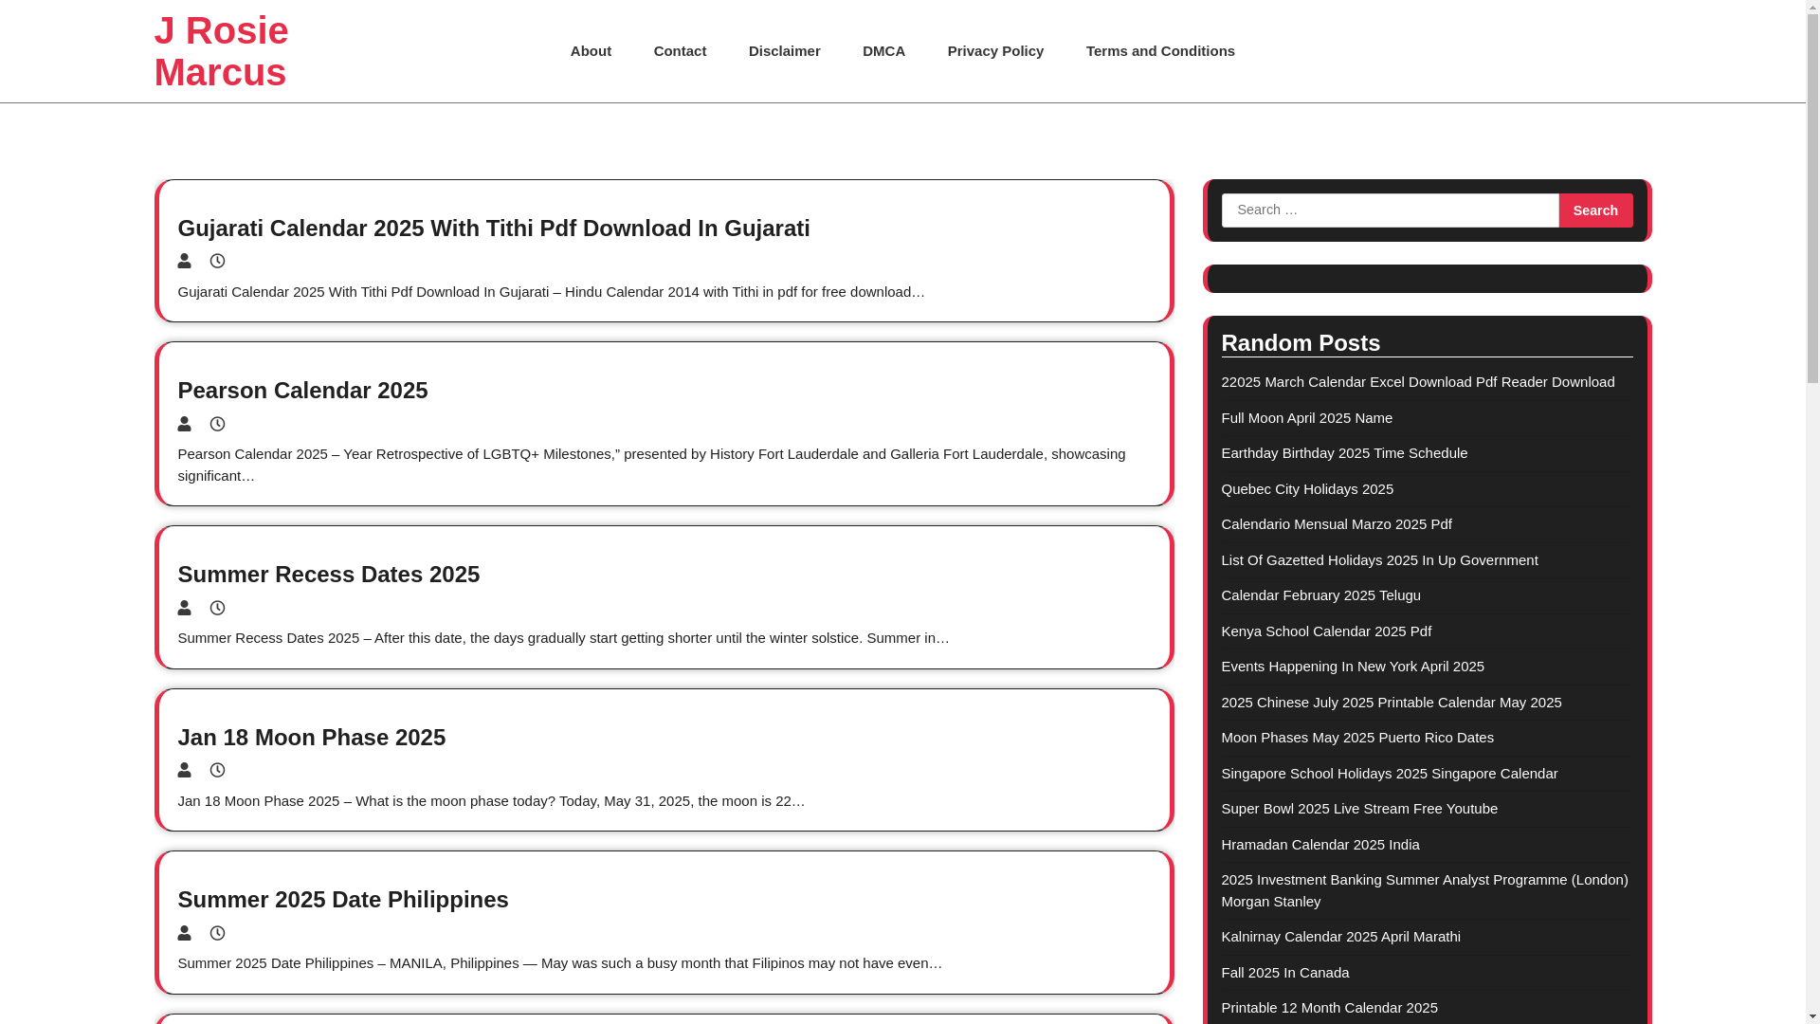Open Kenya School Calendar 2025 Pdf link
The image size is (1820, 1024).
coord(1325,631)
